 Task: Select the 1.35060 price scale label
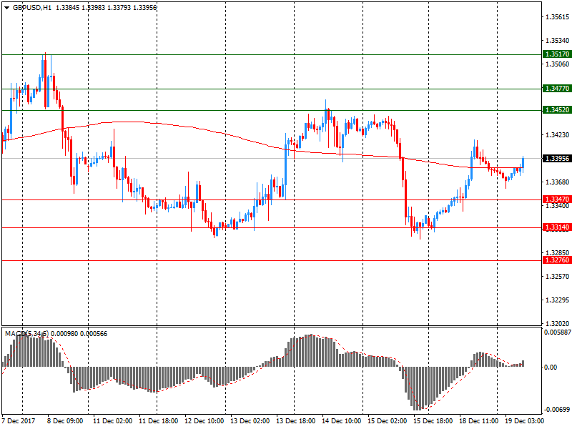pyautogui.click(x=558, y=64)
